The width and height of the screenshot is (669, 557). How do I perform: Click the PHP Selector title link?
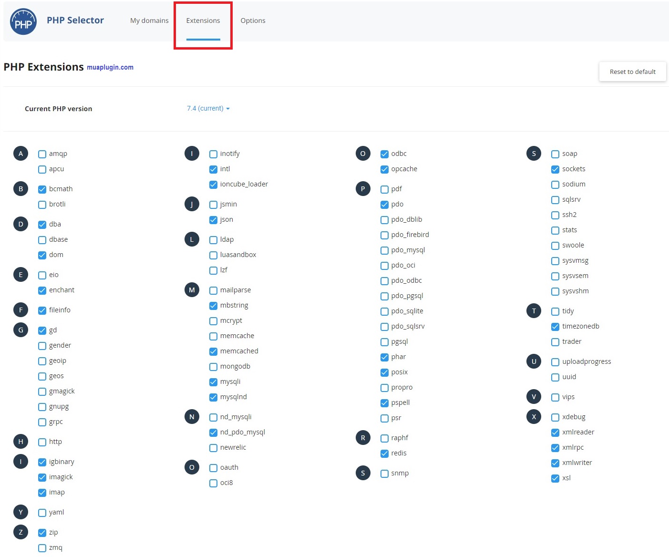(75, 20)
